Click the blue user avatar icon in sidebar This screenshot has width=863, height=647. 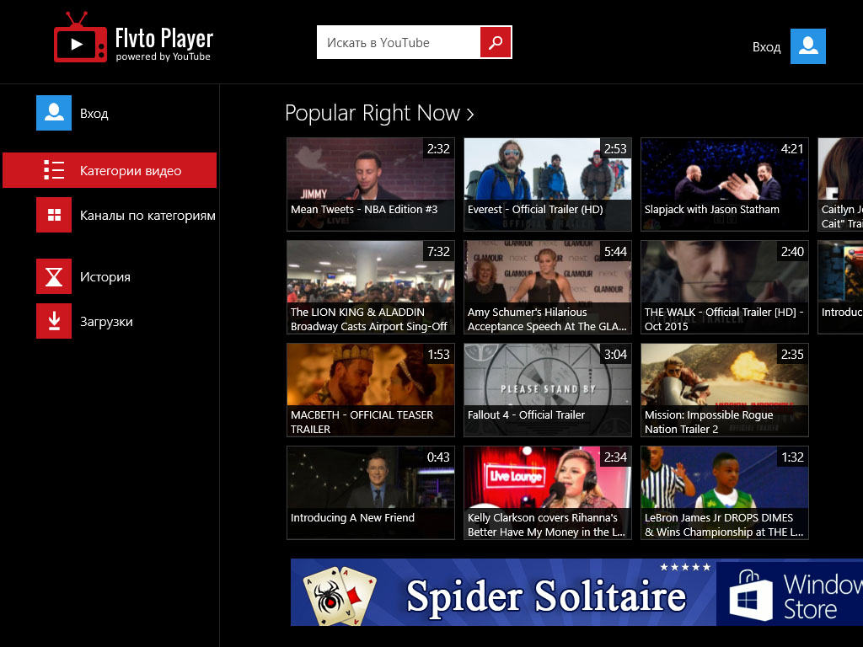pos(54,113)
